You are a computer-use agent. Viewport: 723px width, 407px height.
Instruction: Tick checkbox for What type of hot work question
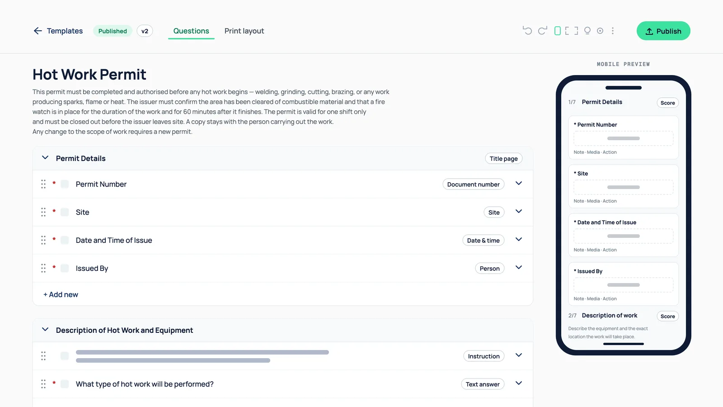65,384
